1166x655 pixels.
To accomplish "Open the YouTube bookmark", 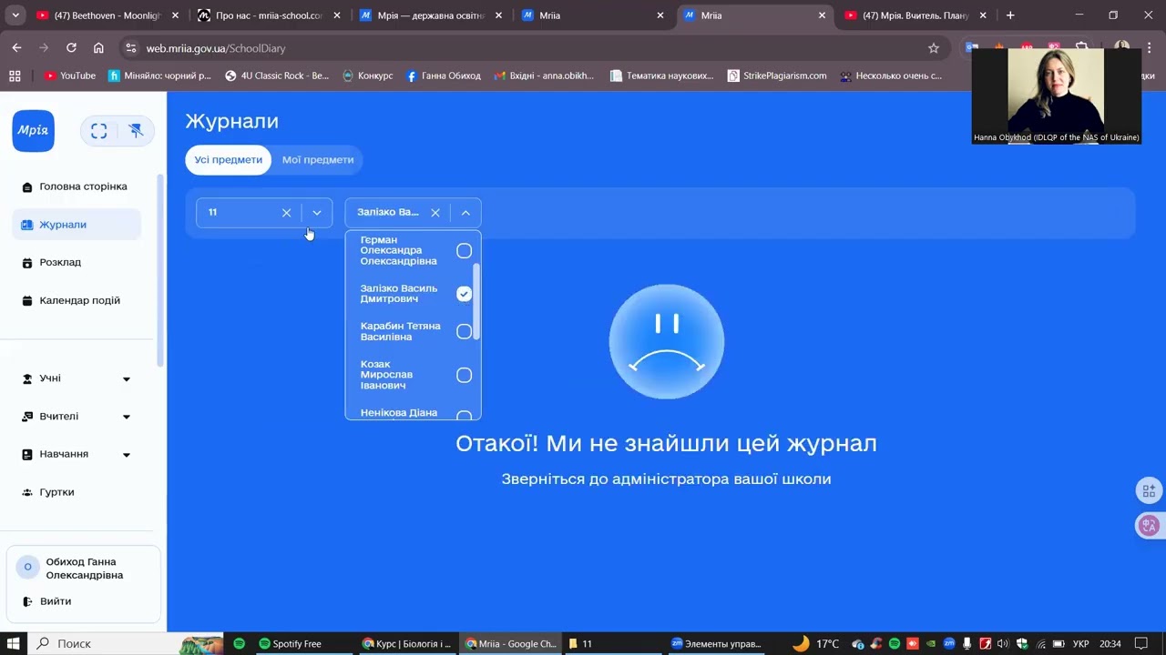I will coord(70,76).
